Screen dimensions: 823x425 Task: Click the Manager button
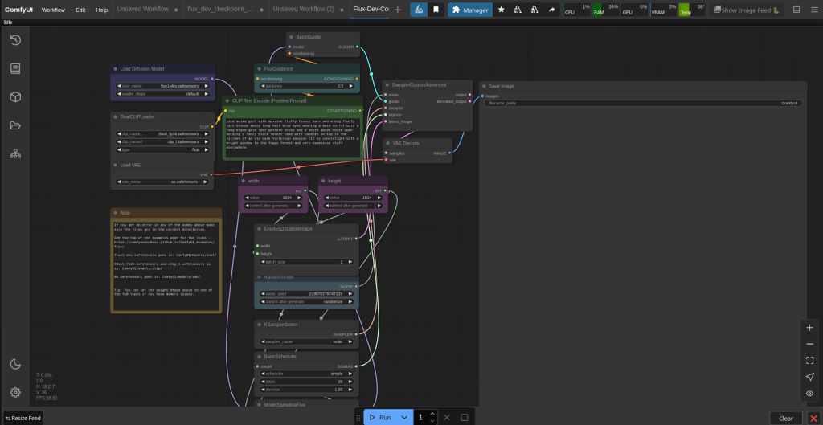click(x=469, y=10)
